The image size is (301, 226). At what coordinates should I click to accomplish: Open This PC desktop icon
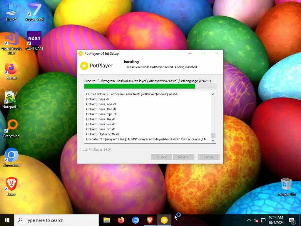click(x=11, y=12)
